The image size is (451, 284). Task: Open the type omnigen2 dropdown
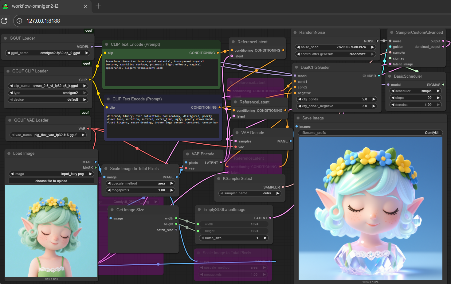(x=48, y=93)
